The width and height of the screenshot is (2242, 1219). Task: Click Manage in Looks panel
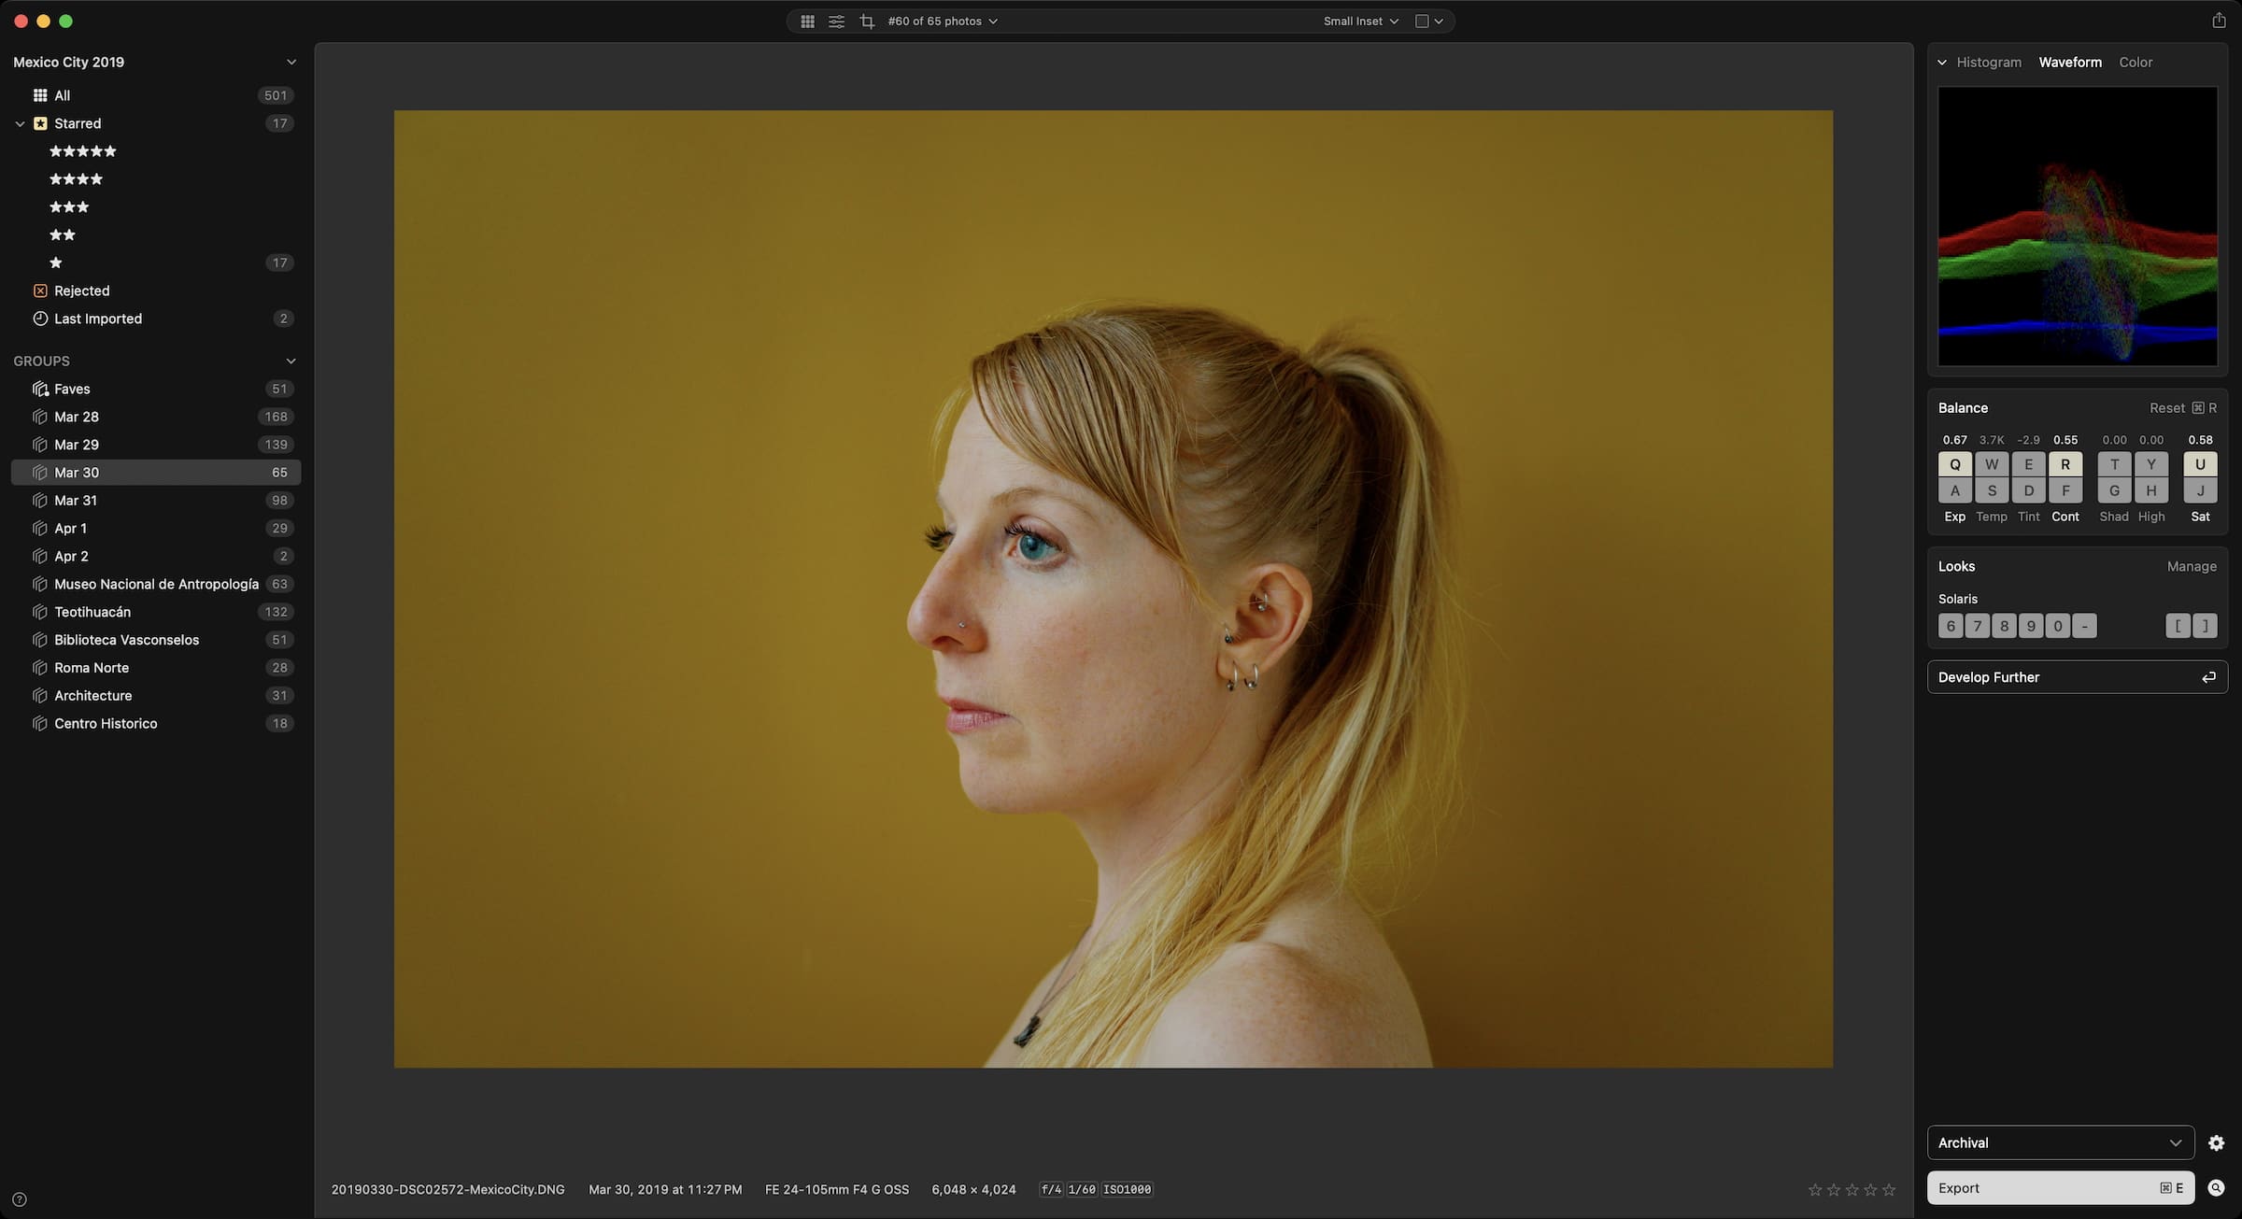pyautogui.click(x=2192, y=566)
